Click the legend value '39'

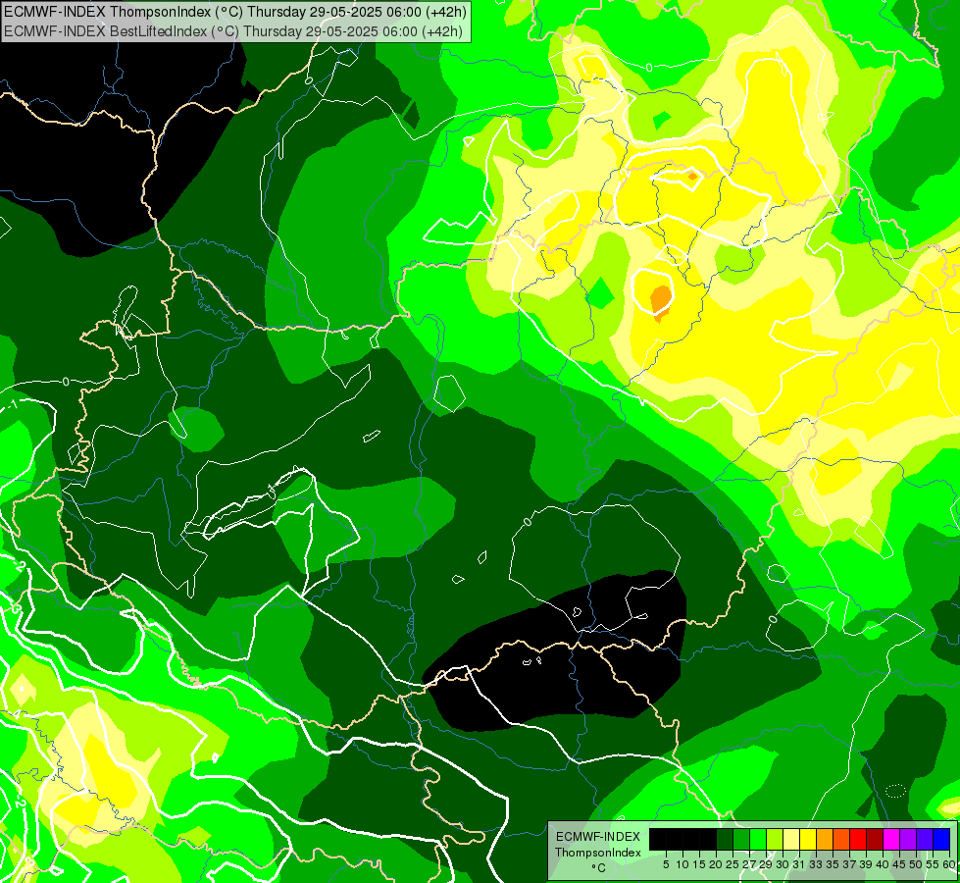pyautogui.click(x=866, y=864)
